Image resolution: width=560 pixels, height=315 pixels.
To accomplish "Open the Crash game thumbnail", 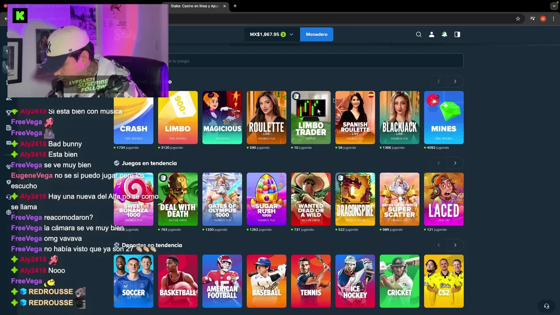I will click(x=133, y=117).
